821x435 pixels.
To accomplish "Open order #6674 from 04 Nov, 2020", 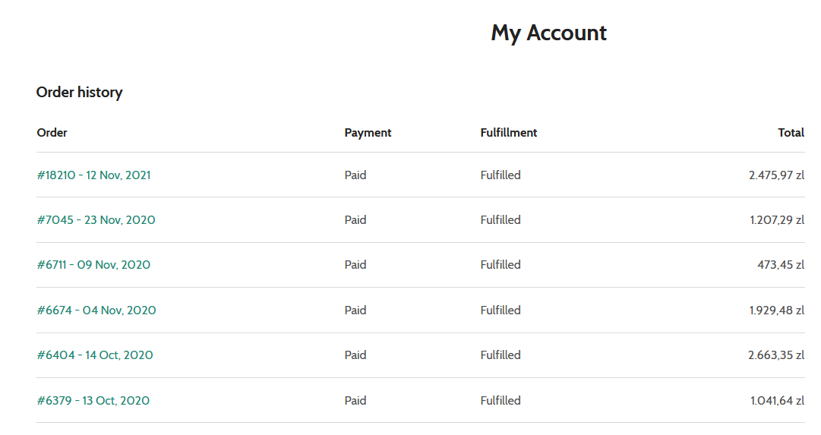I will [x=96, y=310].
